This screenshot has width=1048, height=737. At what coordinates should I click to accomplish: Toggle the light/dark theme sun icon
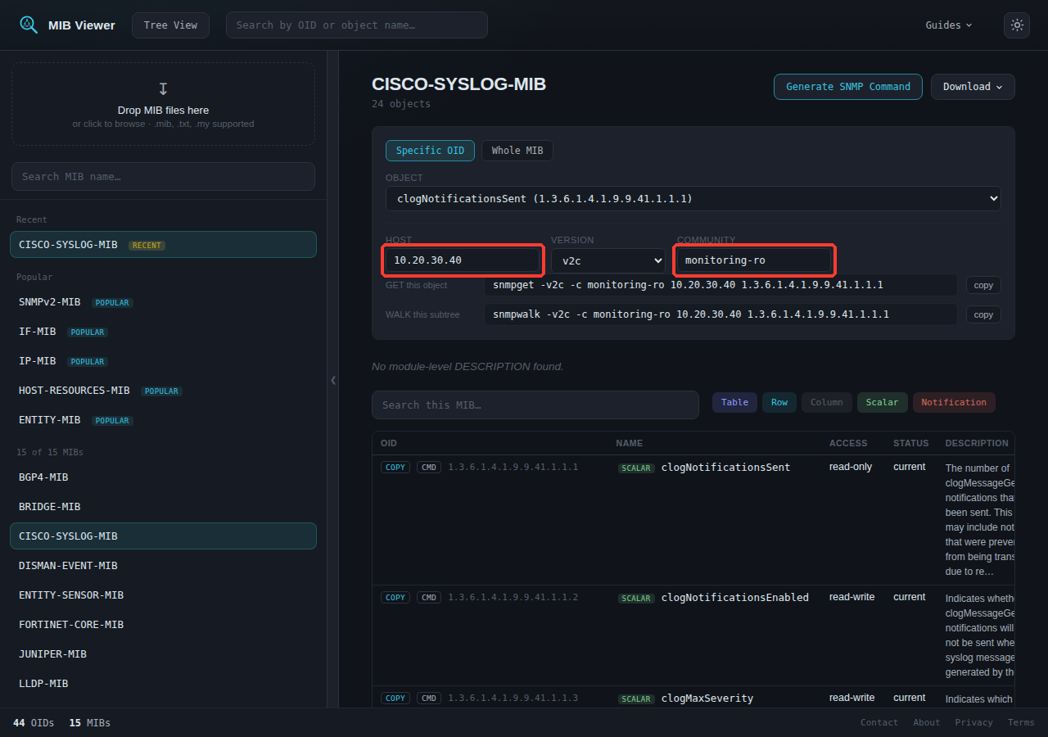(1017, 25)
